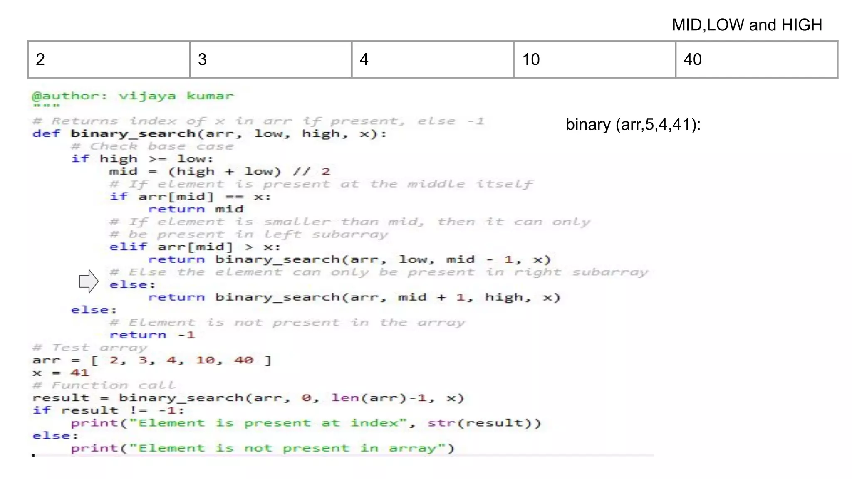Viewport: 852px width, 479px height.
Task: Click the 'if arr[mid] == x:' line
Action: pos(191,197)
